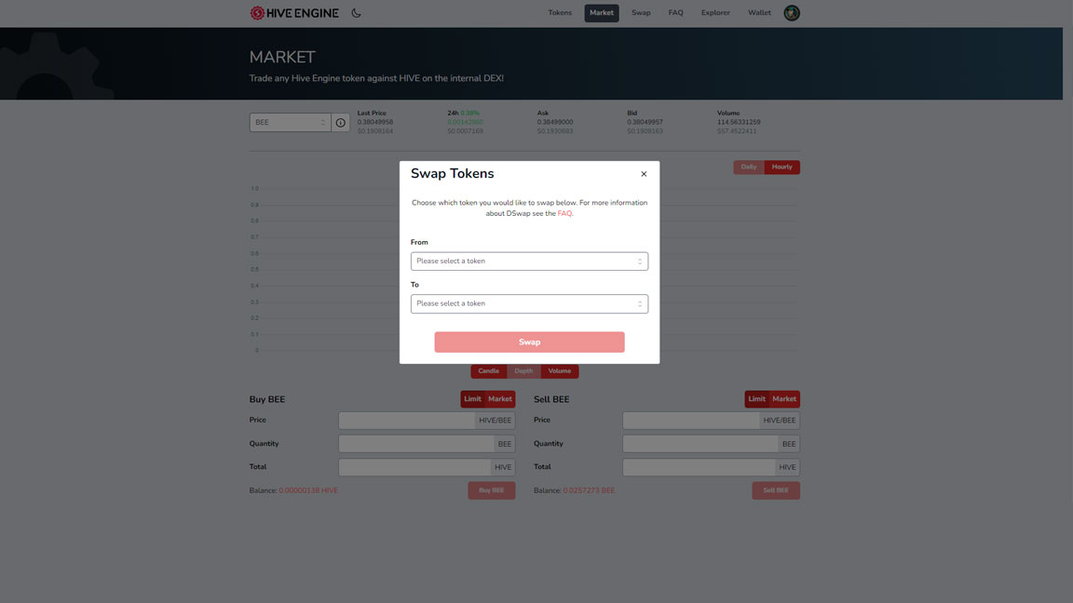Click the Sell BEE Price field

click(691, 421)
